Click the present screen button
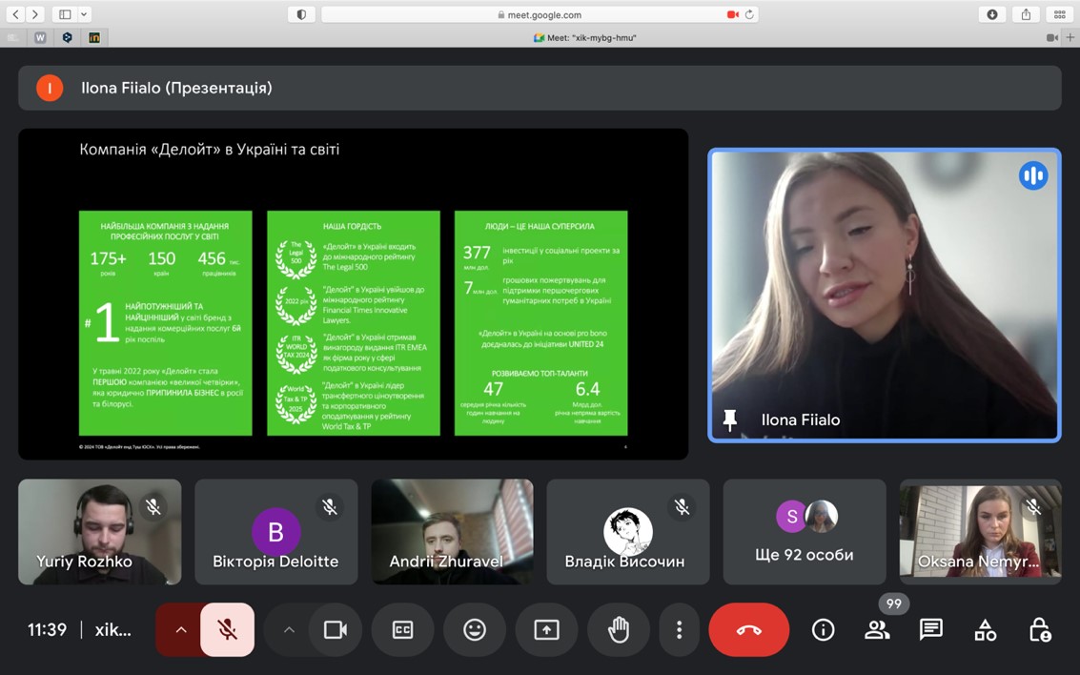This screenshot has width=1080, height=675. (x=546, y=629)
